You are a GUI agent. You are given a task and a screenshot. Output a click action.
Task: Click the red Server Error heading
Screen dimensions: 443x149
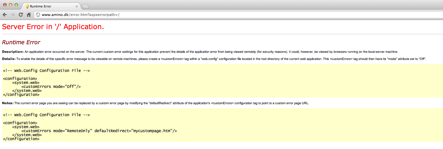53,27
